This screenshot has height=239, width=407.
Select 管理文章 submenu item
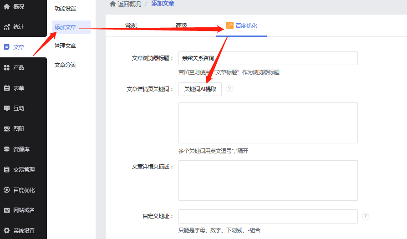coord(65,46)
